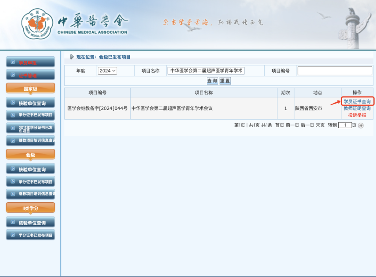Select the II类学分 section header
376x277 pixels.
click(30, 208)
